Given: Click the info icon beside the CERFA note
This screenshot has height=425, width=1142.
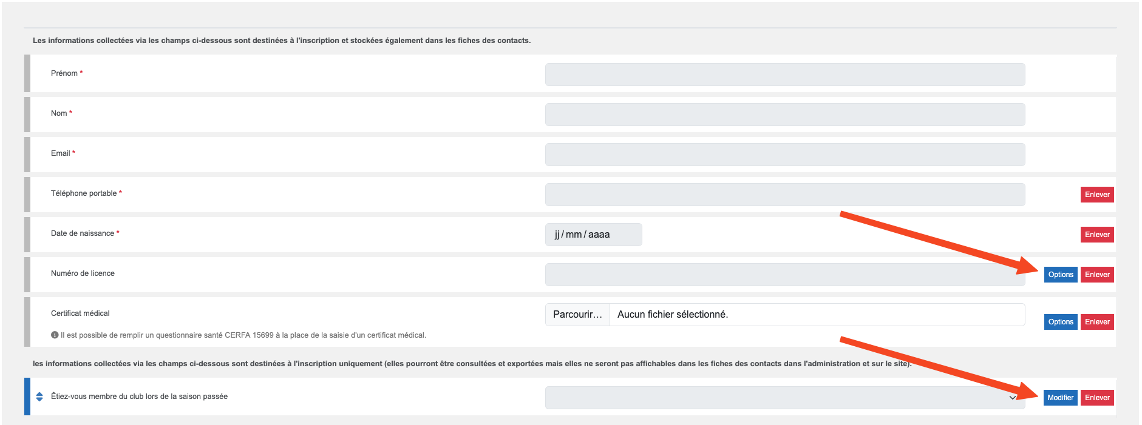Looking at the screenshot, I should pyautogui.click(x=55, y=335).
